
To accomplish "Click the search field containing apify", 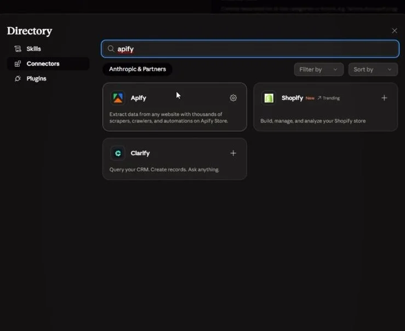I will click(250, 49).
